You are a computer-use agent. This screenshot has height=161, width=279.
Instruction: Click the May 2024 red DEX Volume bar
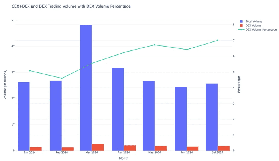coord(161,148)
